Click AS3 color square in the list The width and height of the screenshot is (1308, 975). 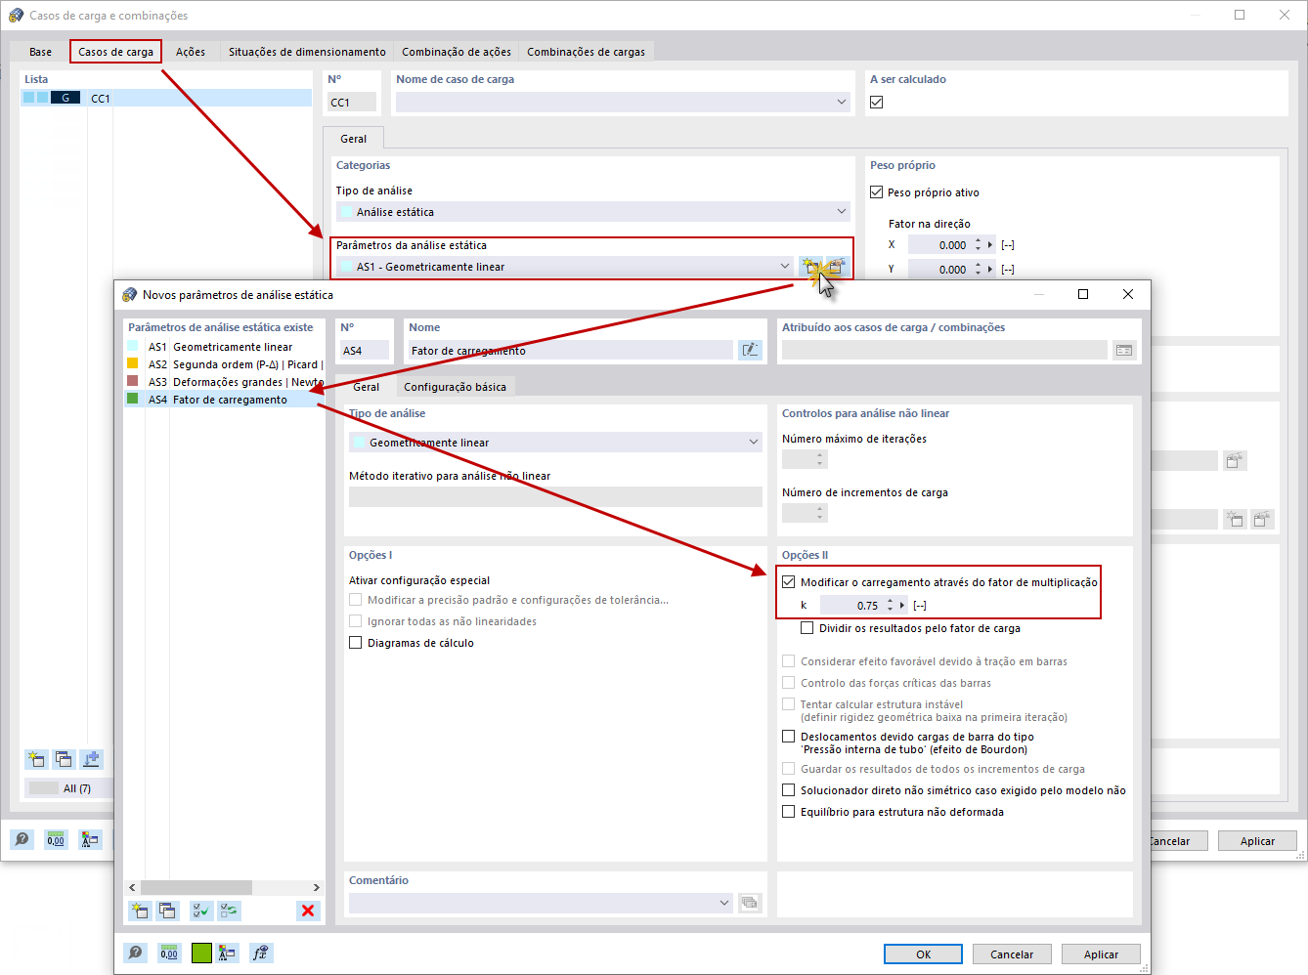click(133, 381)
